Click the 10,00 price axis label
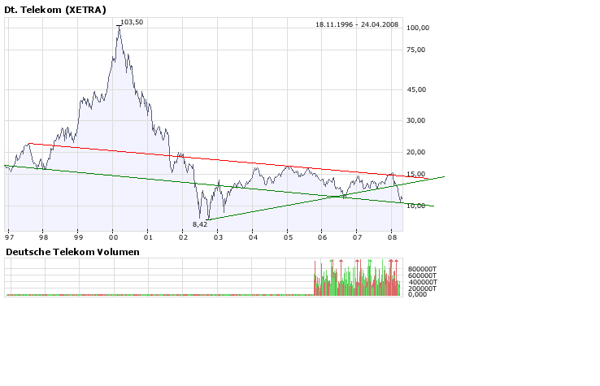600x386 pixels. (416, 206)
